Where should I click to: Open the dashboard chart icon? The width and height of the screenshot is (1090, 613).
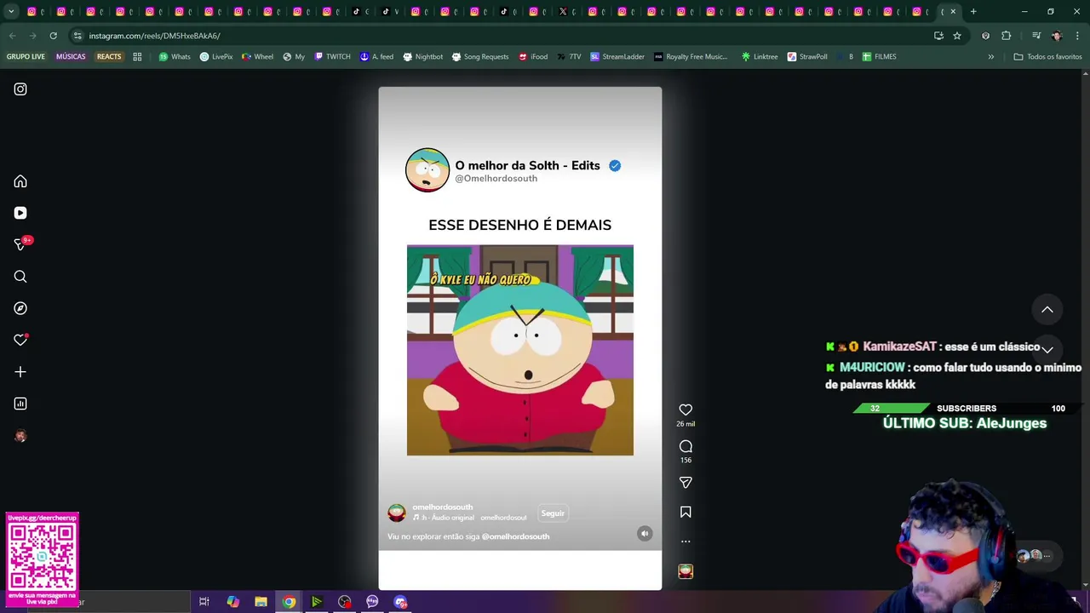[20, 404]
